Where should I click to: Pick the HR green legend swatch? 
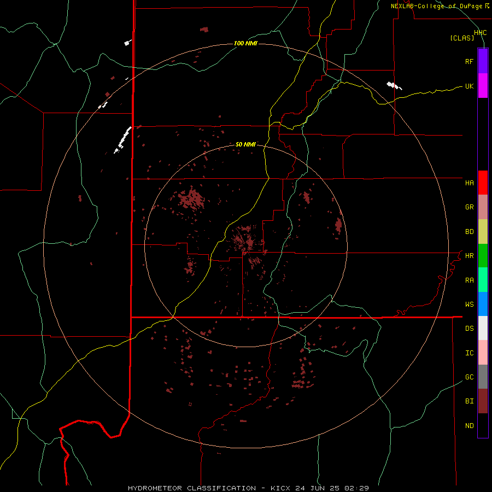[483, 256]
